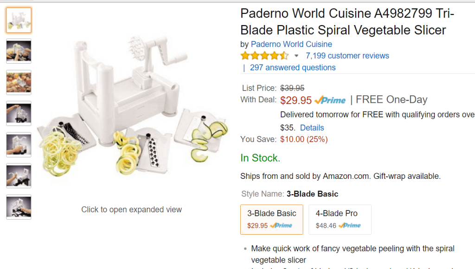The width and height of the screenshot is (475, 269).
Task: Expand the ratings dropdown arrow beside the stars
Action: click(296, 56)
